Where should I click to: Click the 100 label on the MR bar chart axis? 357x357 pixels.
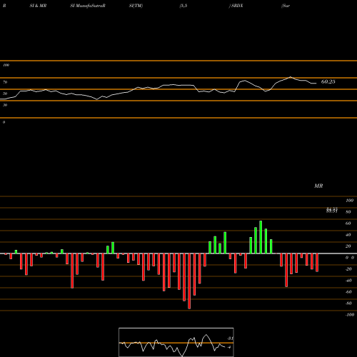349,201
